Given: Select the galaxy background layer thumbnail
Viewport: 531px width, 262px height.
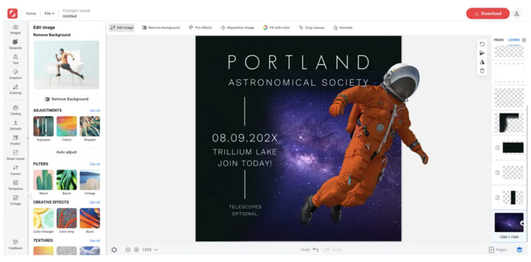Looking at the screenshot, I should coord(508,223).
